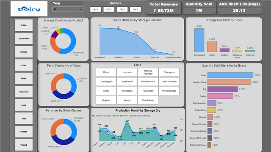Click the Tetra Pack data point on line chart
Screen dimensions: 271x152
pyautogui.click(x=155, y=52)
